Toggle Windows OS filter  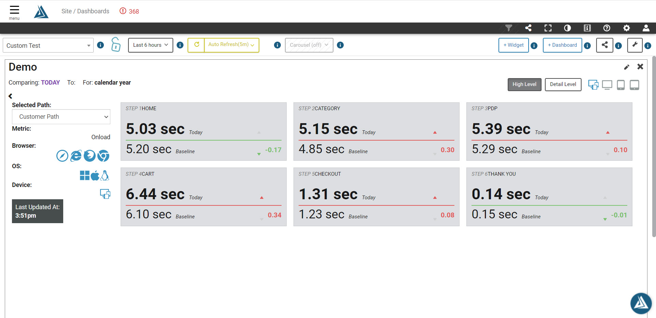(x=84, y=175)
